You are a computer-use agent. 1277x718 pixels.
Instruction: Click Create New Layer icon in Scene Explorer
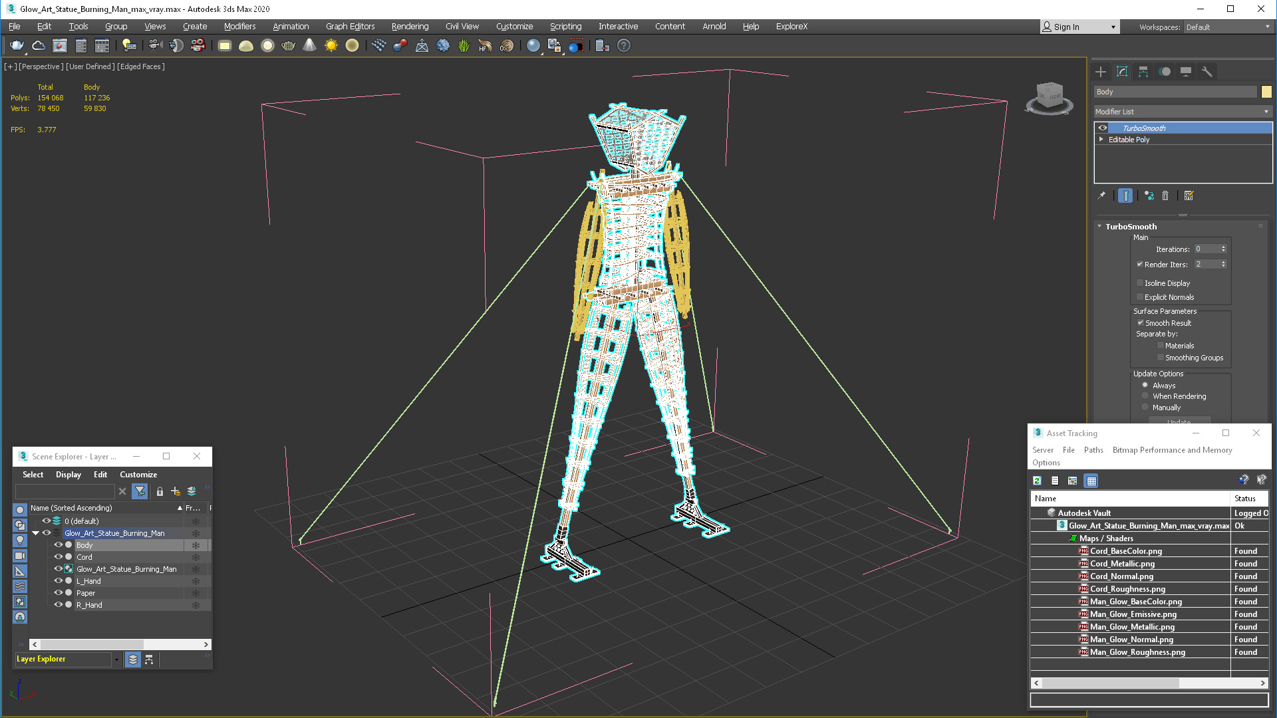(x=176, y=491)
